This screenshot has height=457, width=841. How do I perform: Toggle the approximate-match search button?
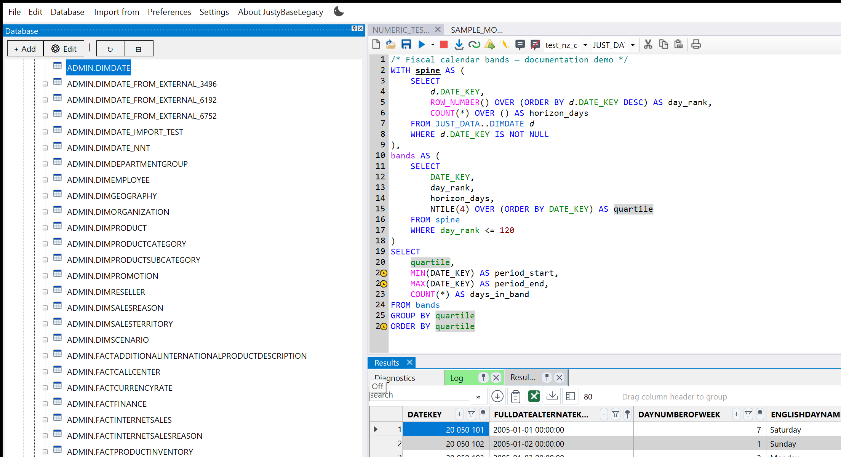pyautogui.click(x=478, y=396)
